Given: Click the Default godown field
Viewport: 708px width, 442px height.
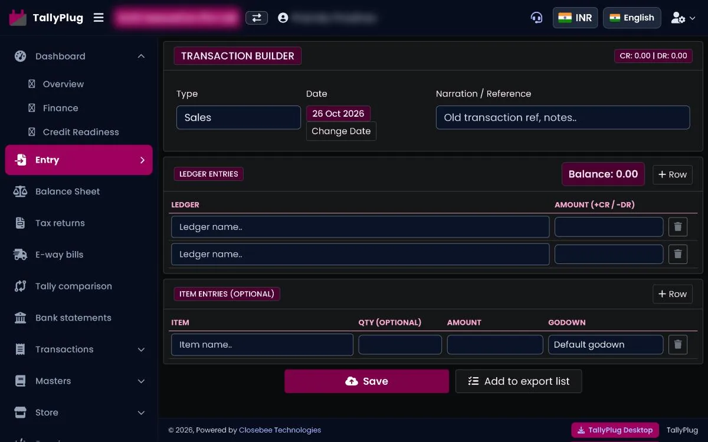Looking at the screenshot, I should pyautogui.click(x=606, y=345).
